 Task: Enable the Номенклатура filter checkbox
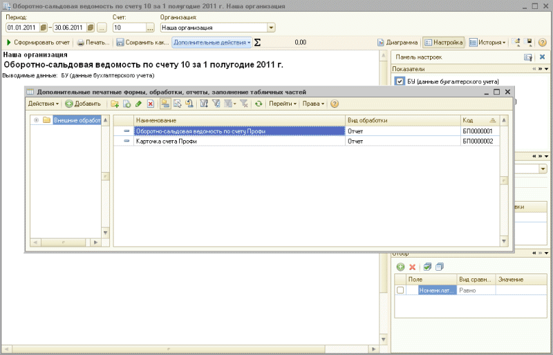[400, 290]
